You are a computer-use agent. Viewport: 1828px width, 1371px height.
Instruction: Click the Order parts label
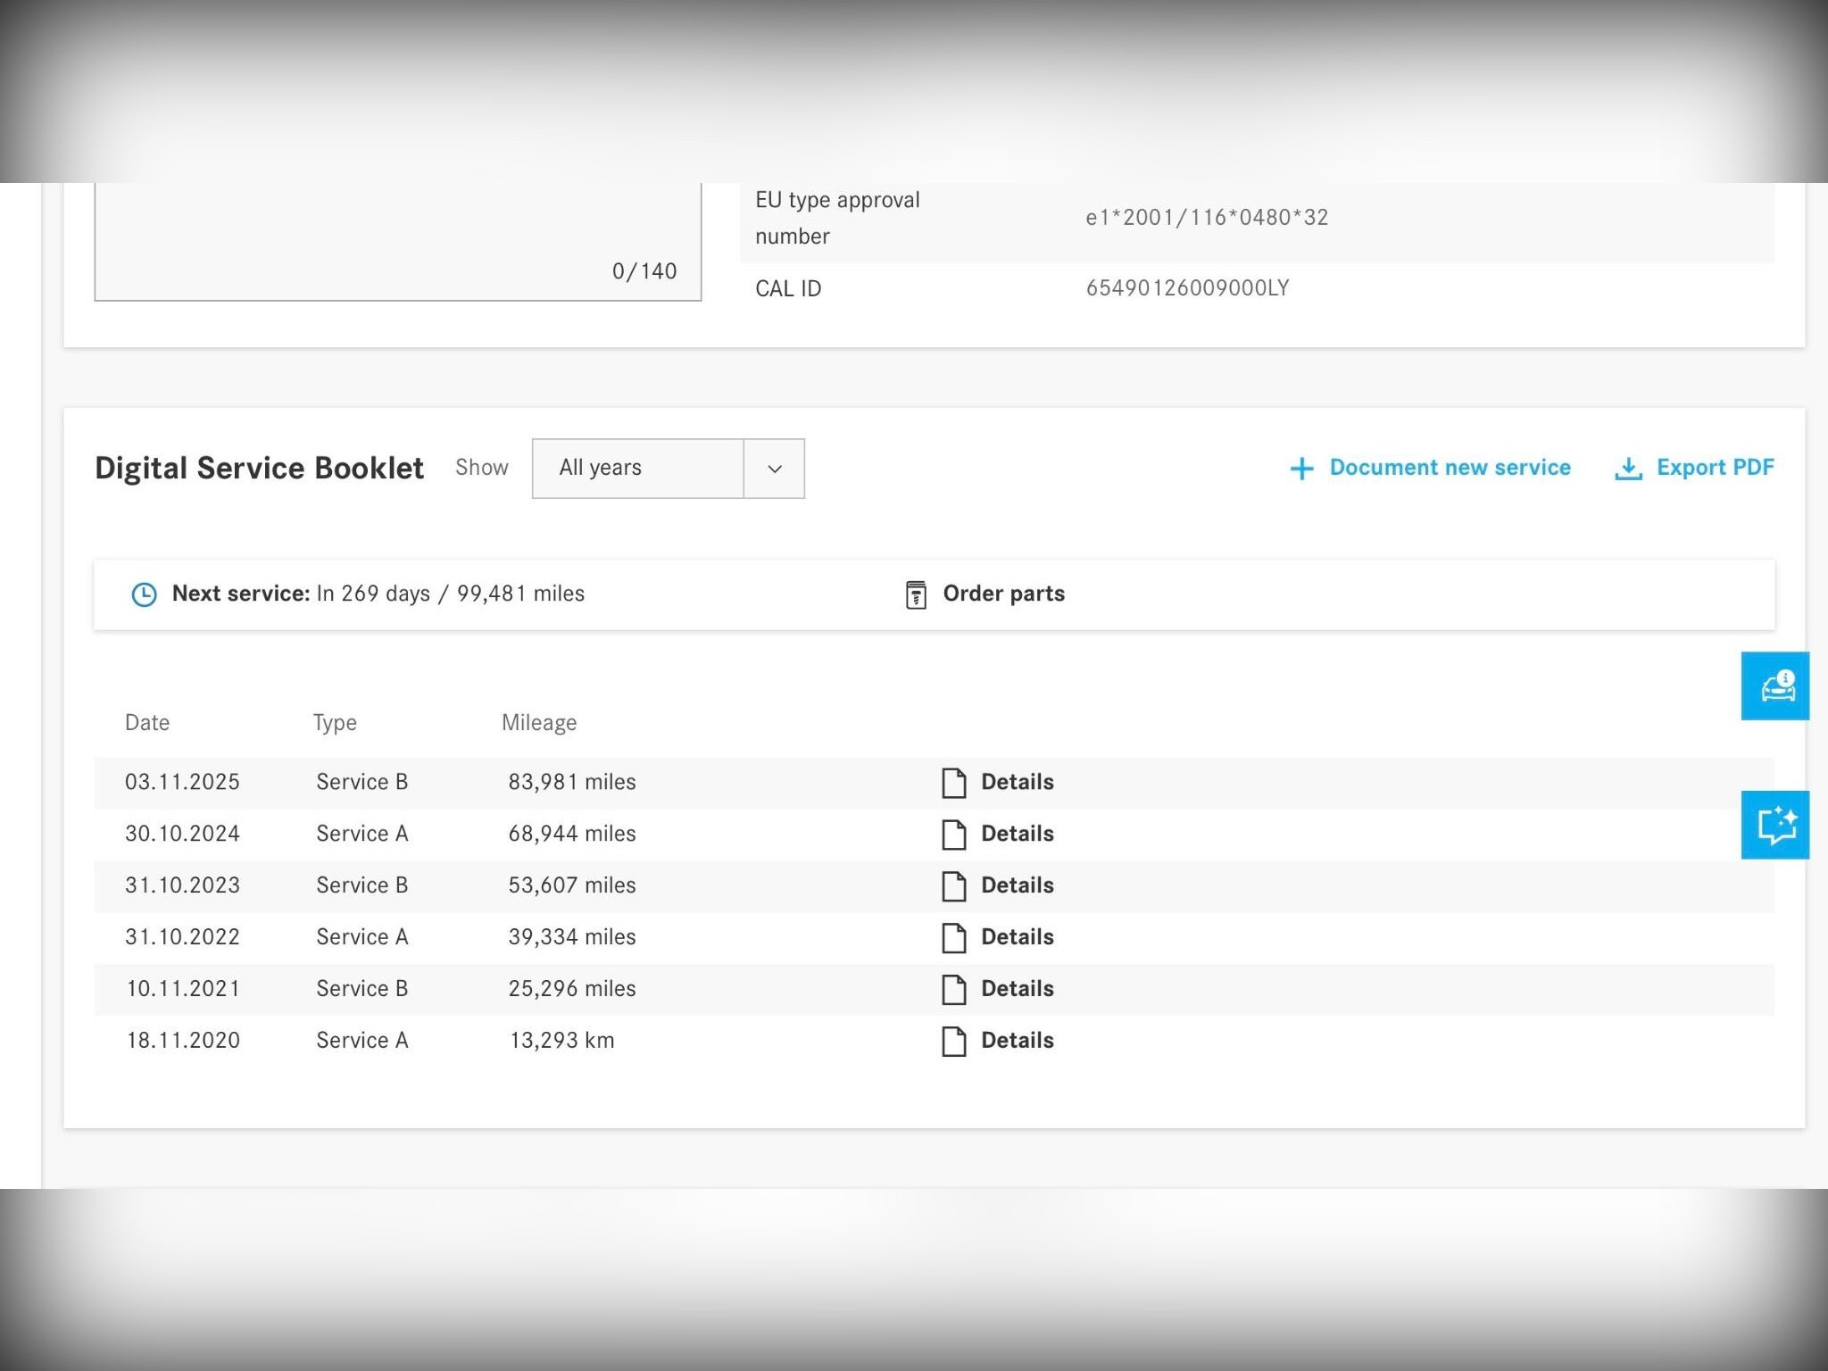[1003, 594]
